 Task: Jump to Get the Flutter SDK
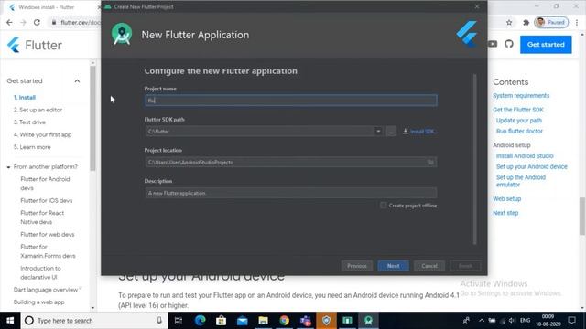[518, 110]
